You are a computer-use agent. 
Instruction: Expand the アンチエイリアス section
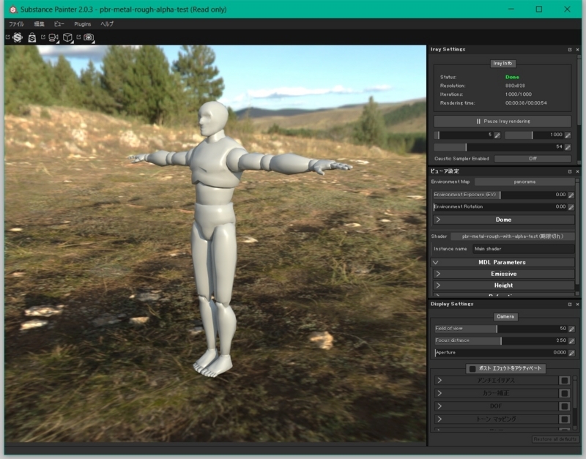pos(497,380)
